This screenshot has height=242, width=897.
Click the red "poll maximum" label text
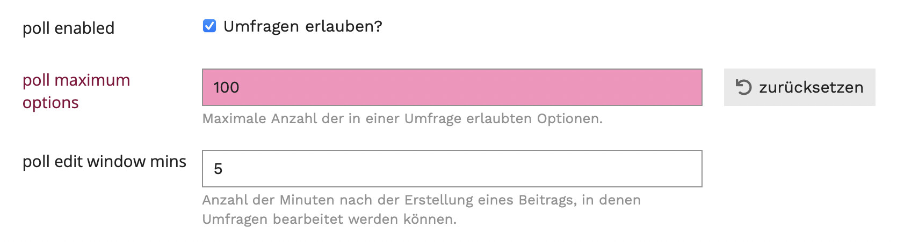click(76, 80)
